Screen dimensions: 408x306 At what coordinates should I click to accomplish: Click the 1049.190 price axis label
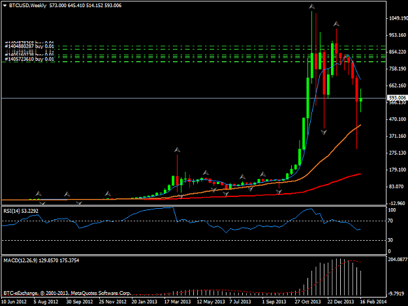click(x=398, y=18)
